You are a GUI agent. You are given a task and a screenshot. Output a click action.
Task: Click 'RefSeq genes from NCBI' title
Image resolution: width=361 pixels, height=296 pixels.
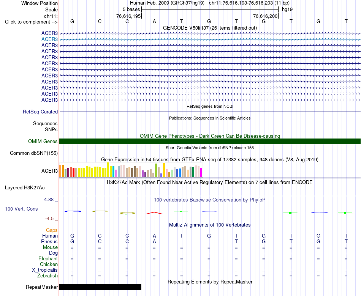[x=210, y=107]
